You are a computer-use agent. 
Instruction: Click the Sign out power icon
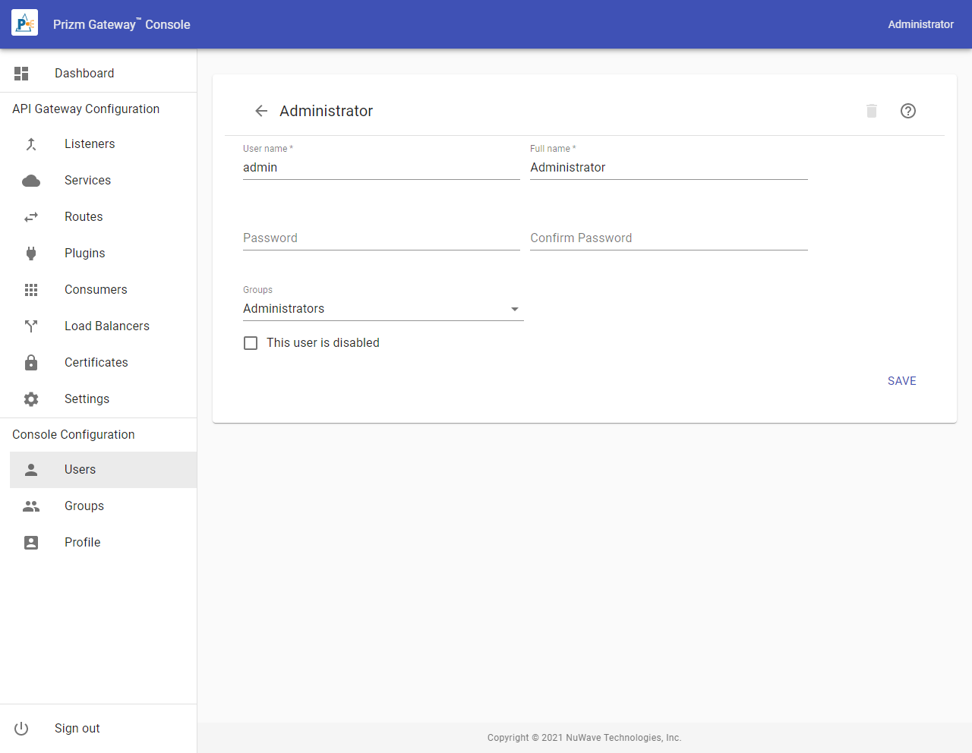click(21, 729)
